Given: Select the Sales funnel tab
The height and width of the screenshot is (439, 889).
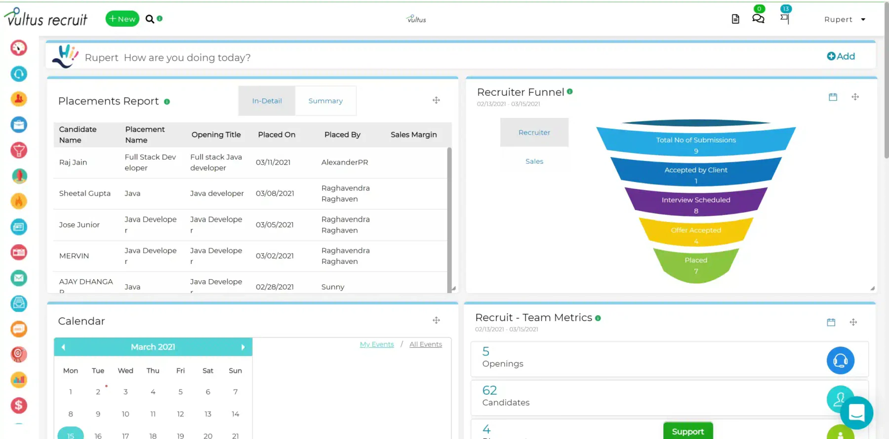Looking at the screenshot, I should click(534, 161).
